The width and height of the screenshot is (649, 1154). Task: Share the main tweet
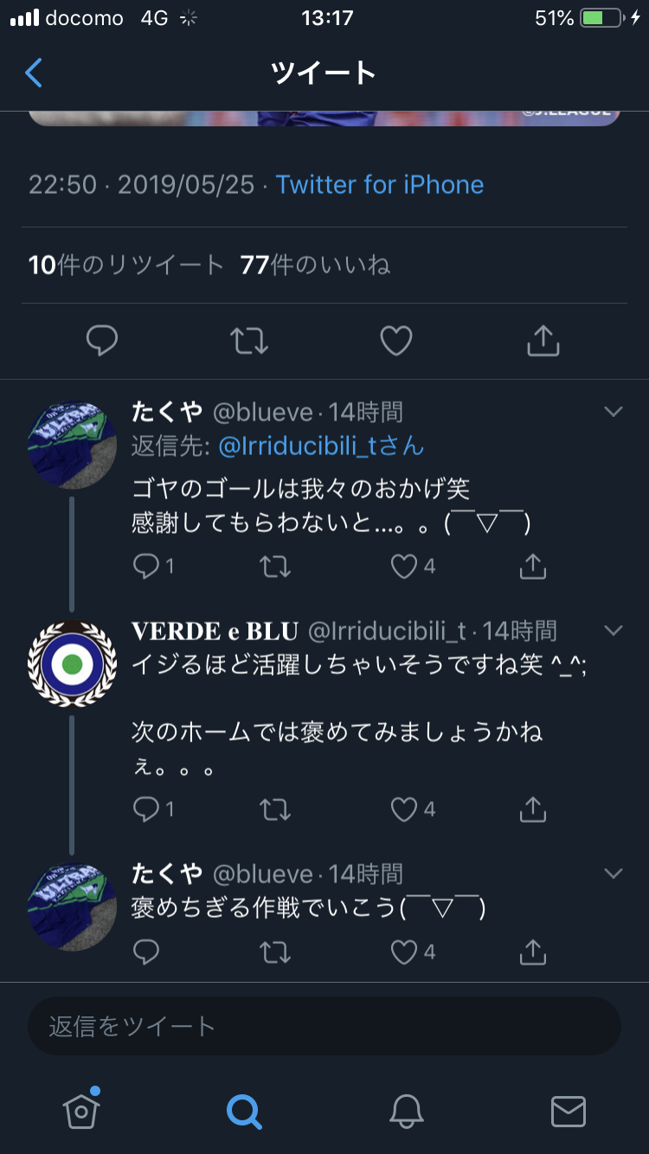click(x=543, y=342)
